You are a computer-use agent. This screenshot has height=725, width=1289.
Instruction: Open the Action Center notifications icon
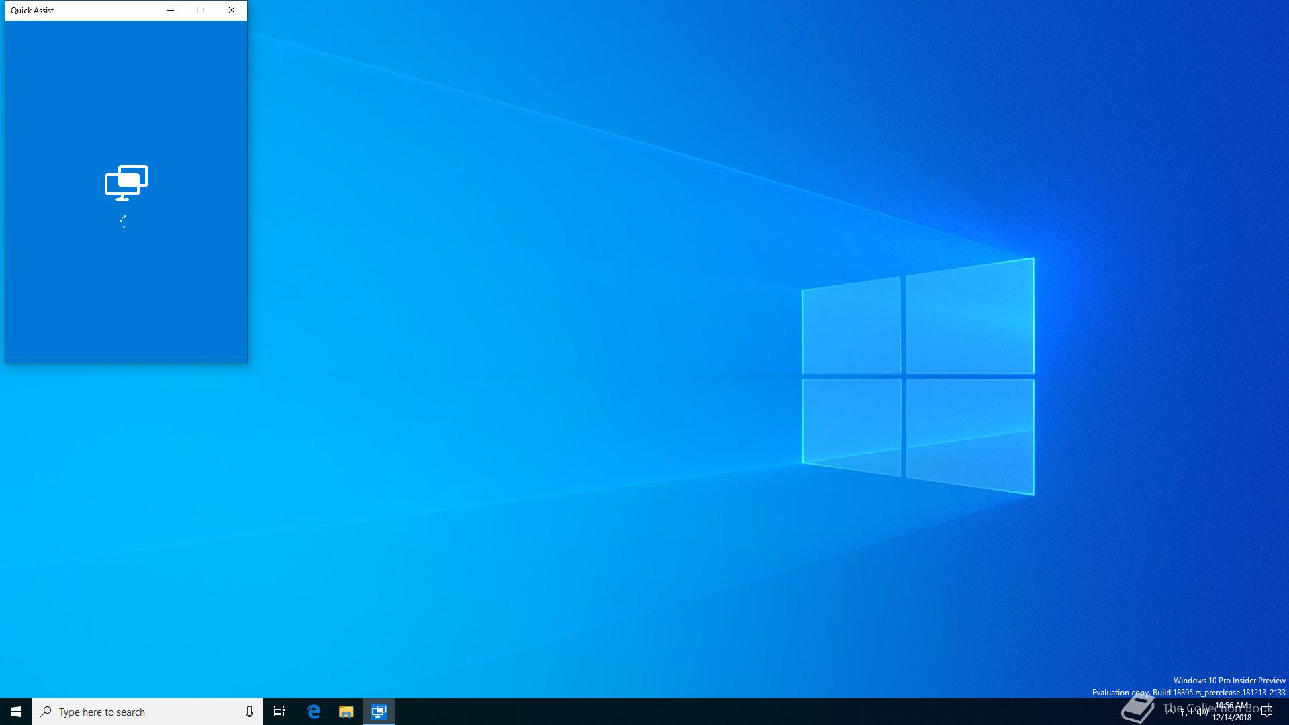pos(1267,712)
